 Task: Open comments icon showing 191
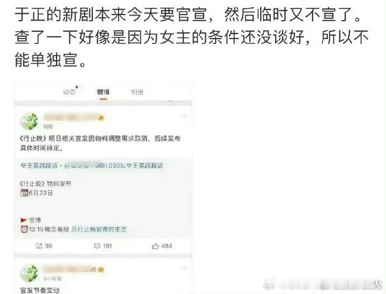97,246
